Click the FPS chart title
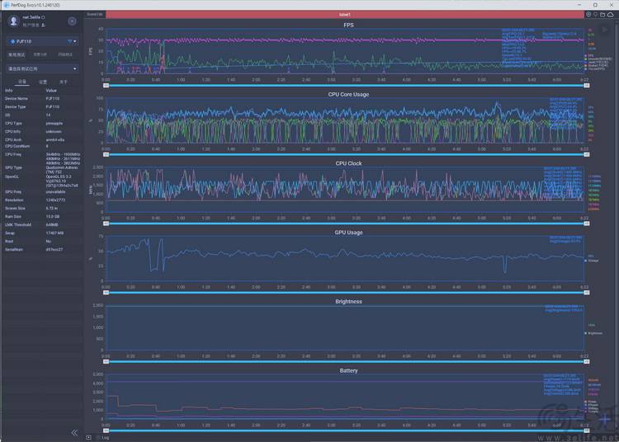 (x=348, y=25)
